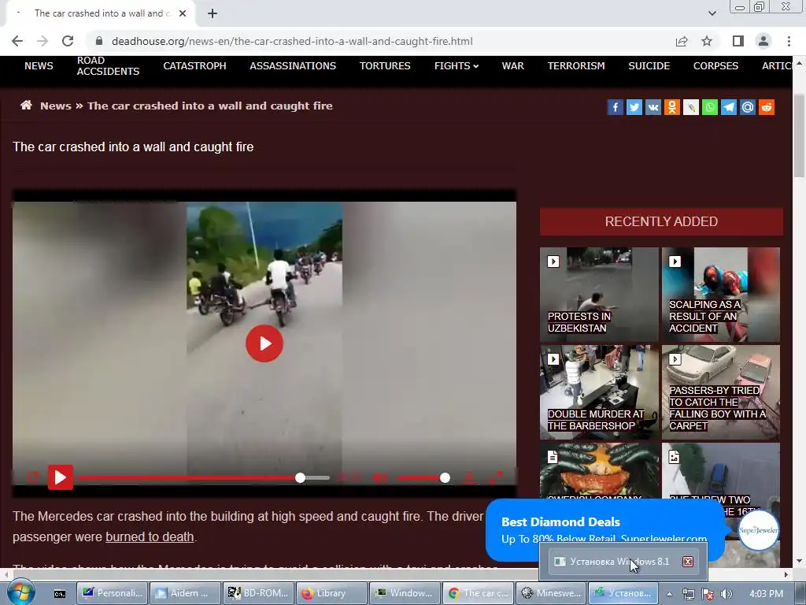Open ROAD ACCSIDENTS section
Screen dimensions: 806x605
tap(108, 66)
